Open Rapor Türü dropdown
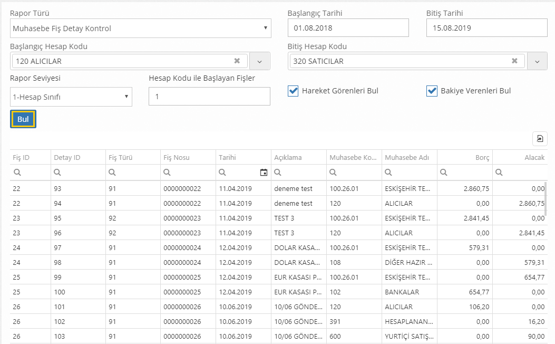555x344 pixels. tap(140, 28)
